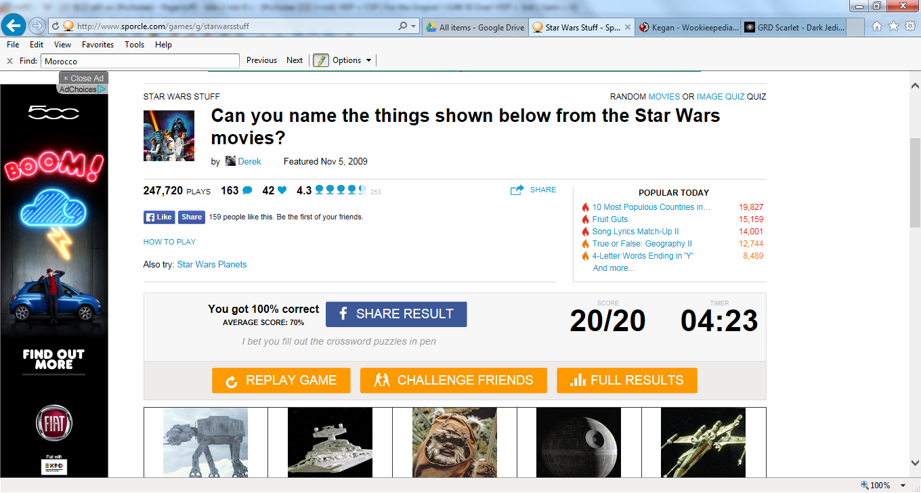Click the comments speech bubble icon
Image resolution: width=921 pixels, height=493 pixels.
(x=247, y=190)
